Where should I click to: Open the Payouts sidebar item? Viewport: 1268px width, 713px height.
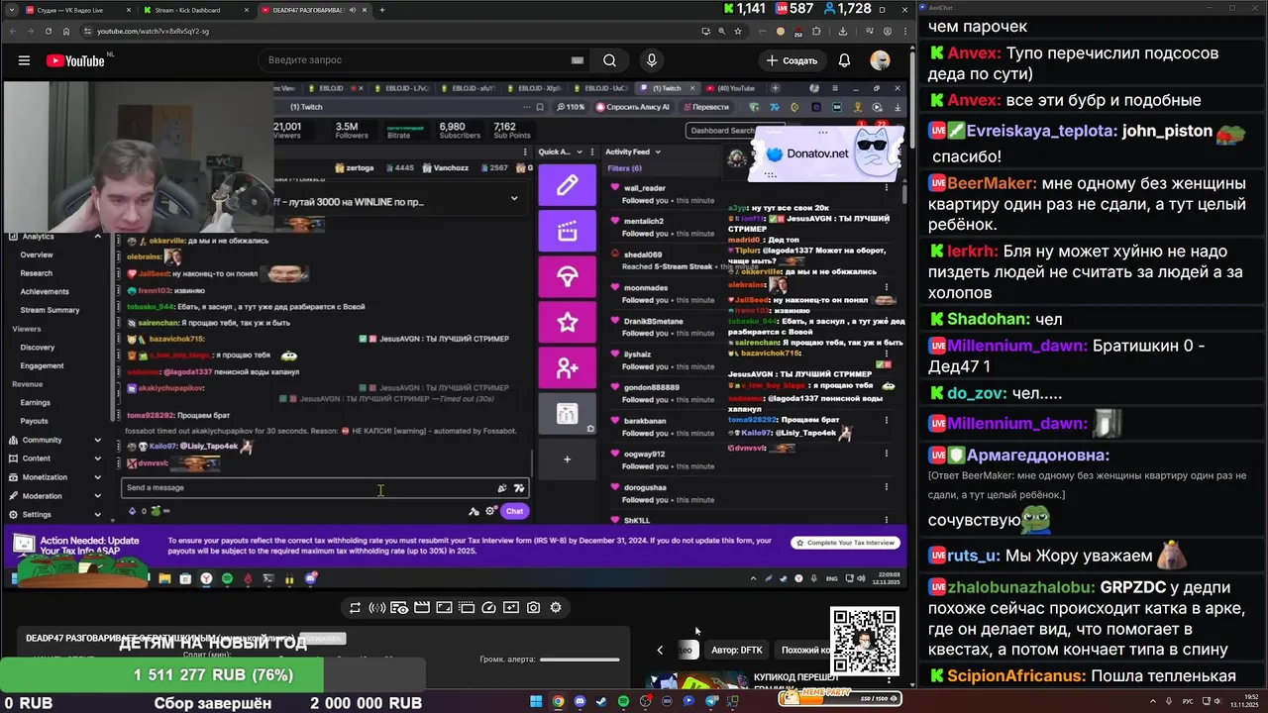pyautogui.click(x=34, y=421)
